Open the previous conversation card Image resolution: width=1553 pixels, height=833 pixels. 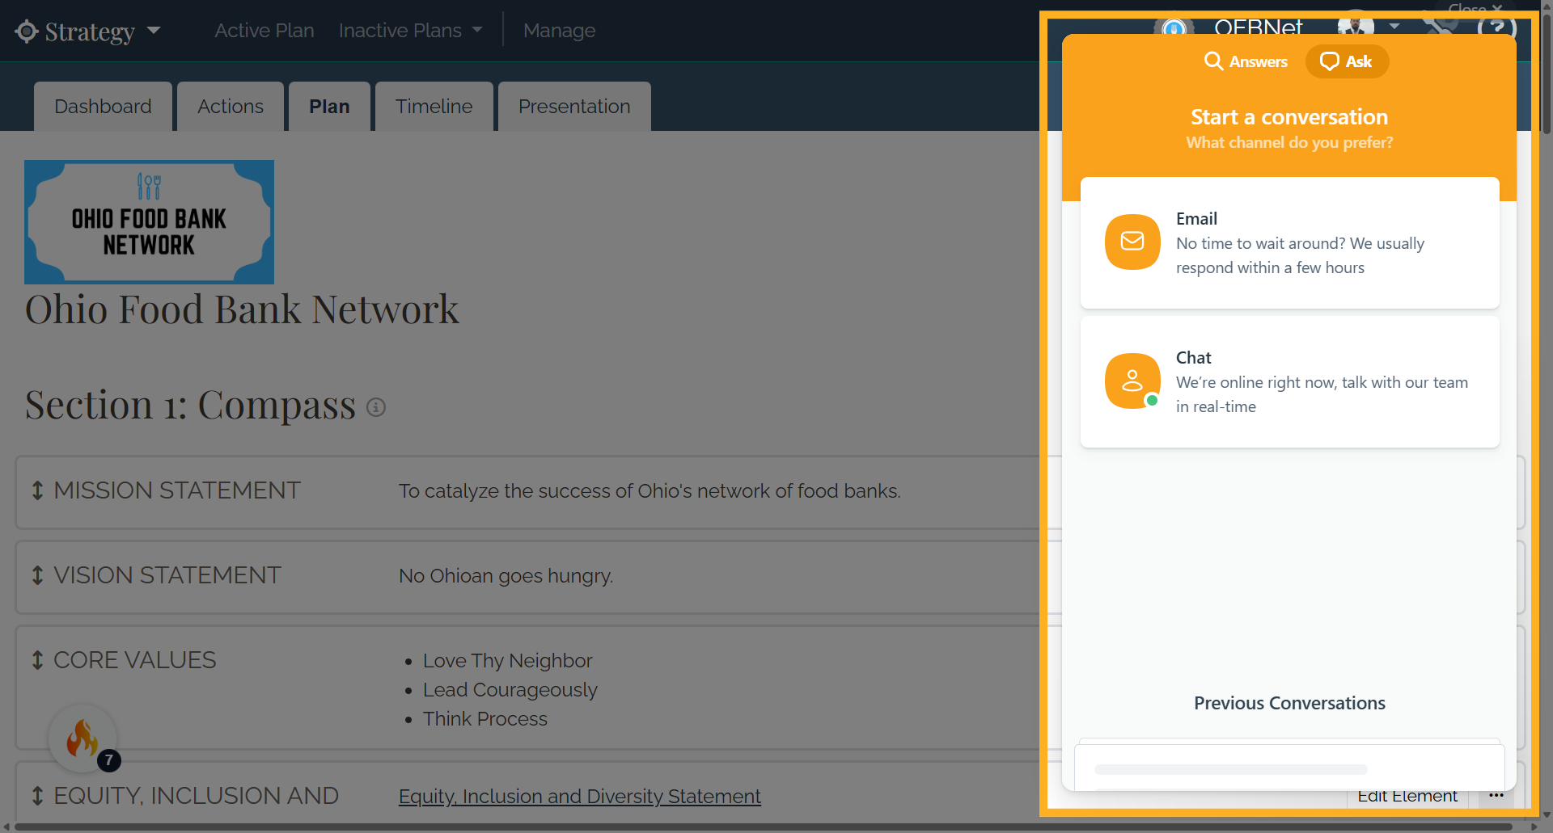1289,768
